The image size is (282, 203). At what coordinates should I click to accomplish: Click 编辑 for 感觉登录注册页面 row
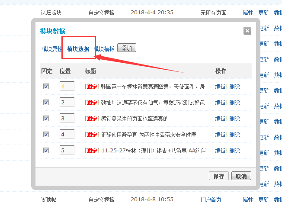(x=220, y=119)
